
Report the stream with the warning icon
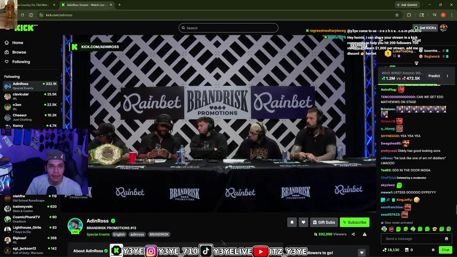point(365,234)
